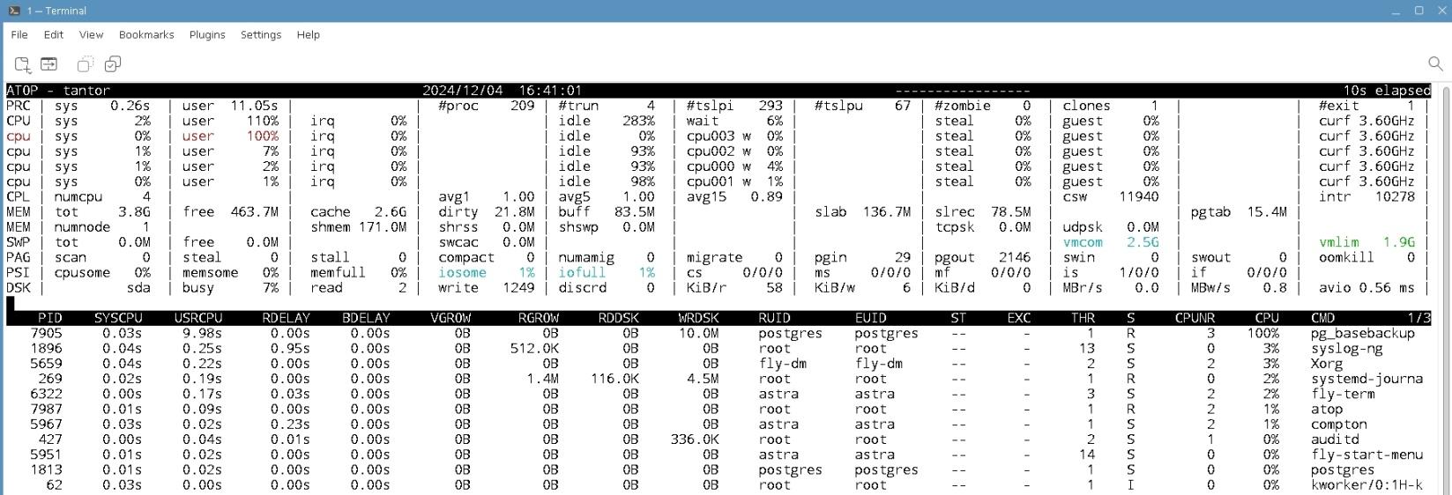1452x495 pixels.
Task: Click the red user 100% CPU value
Action: (262, 137)
